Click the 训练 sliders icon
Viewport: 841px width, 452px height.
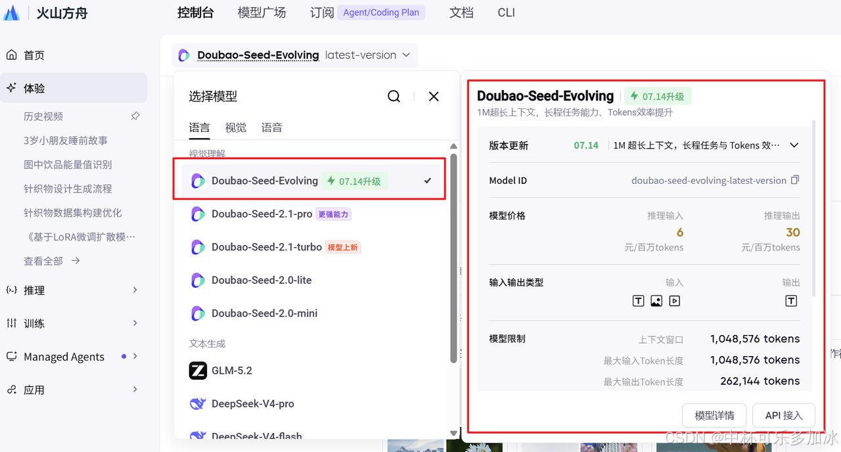tap(11, 323)
